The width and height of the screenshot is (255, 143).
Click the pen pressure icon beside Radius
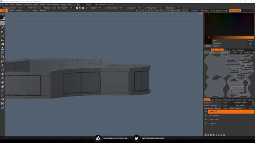click(40, 8)
